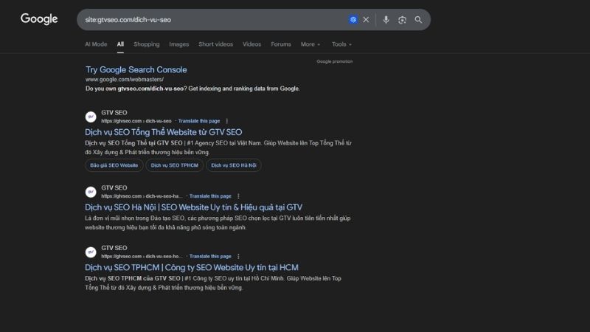This screenshot has height=332, width=590.
Task: Open Dịch vụ SEO Tổng Thể Website result
Action: click(x=163, y=132)
